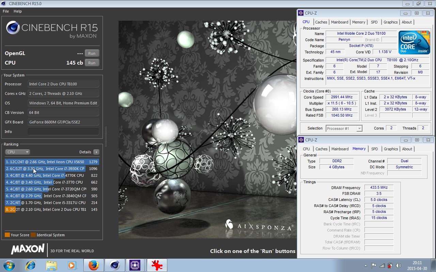Open the File menu in Cinebench
The image size is (436, 272).
[6, 11]
